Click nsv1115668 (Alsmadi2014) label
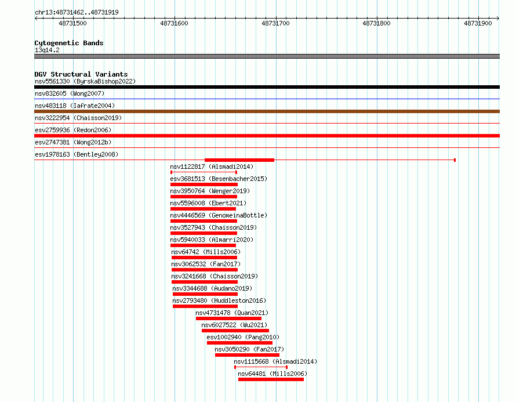This screenshot has height=402, width=516. 275,361
